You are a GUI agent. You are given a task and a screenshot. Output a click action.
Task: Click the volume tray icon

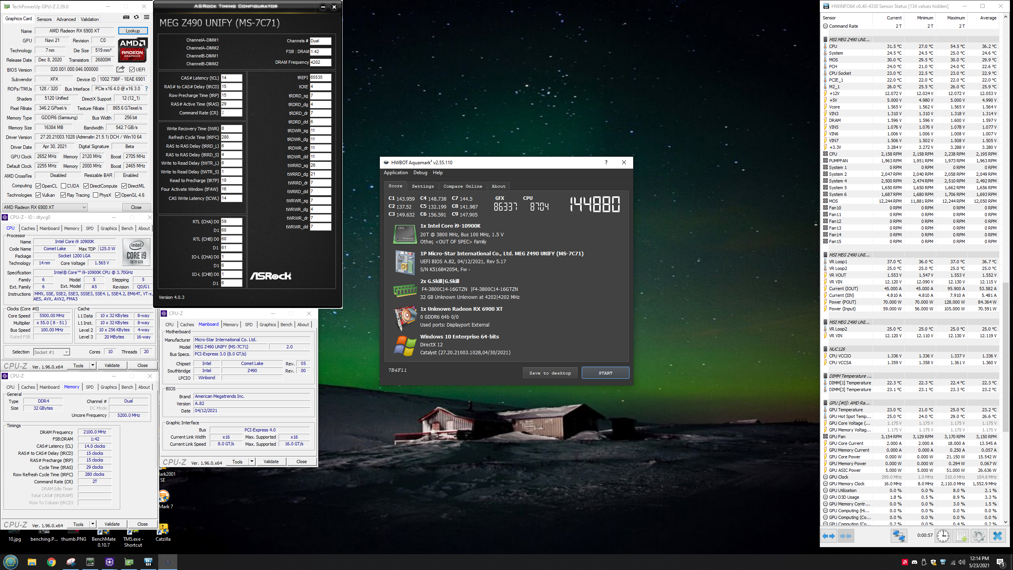click(x=962, y=562)
